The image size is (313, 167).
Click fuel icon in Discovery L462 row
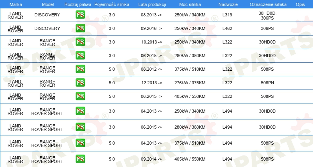pos(80,28)
